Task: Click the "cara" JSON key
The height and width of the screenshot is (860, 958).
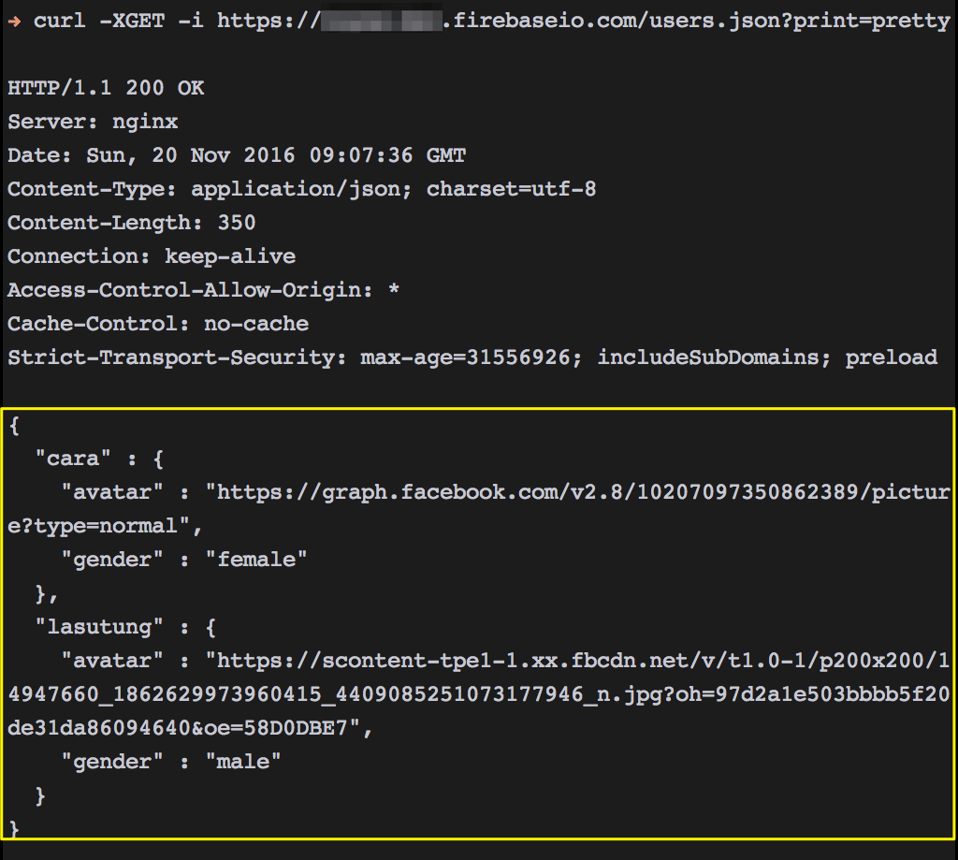Action: [x=73, y=458]
